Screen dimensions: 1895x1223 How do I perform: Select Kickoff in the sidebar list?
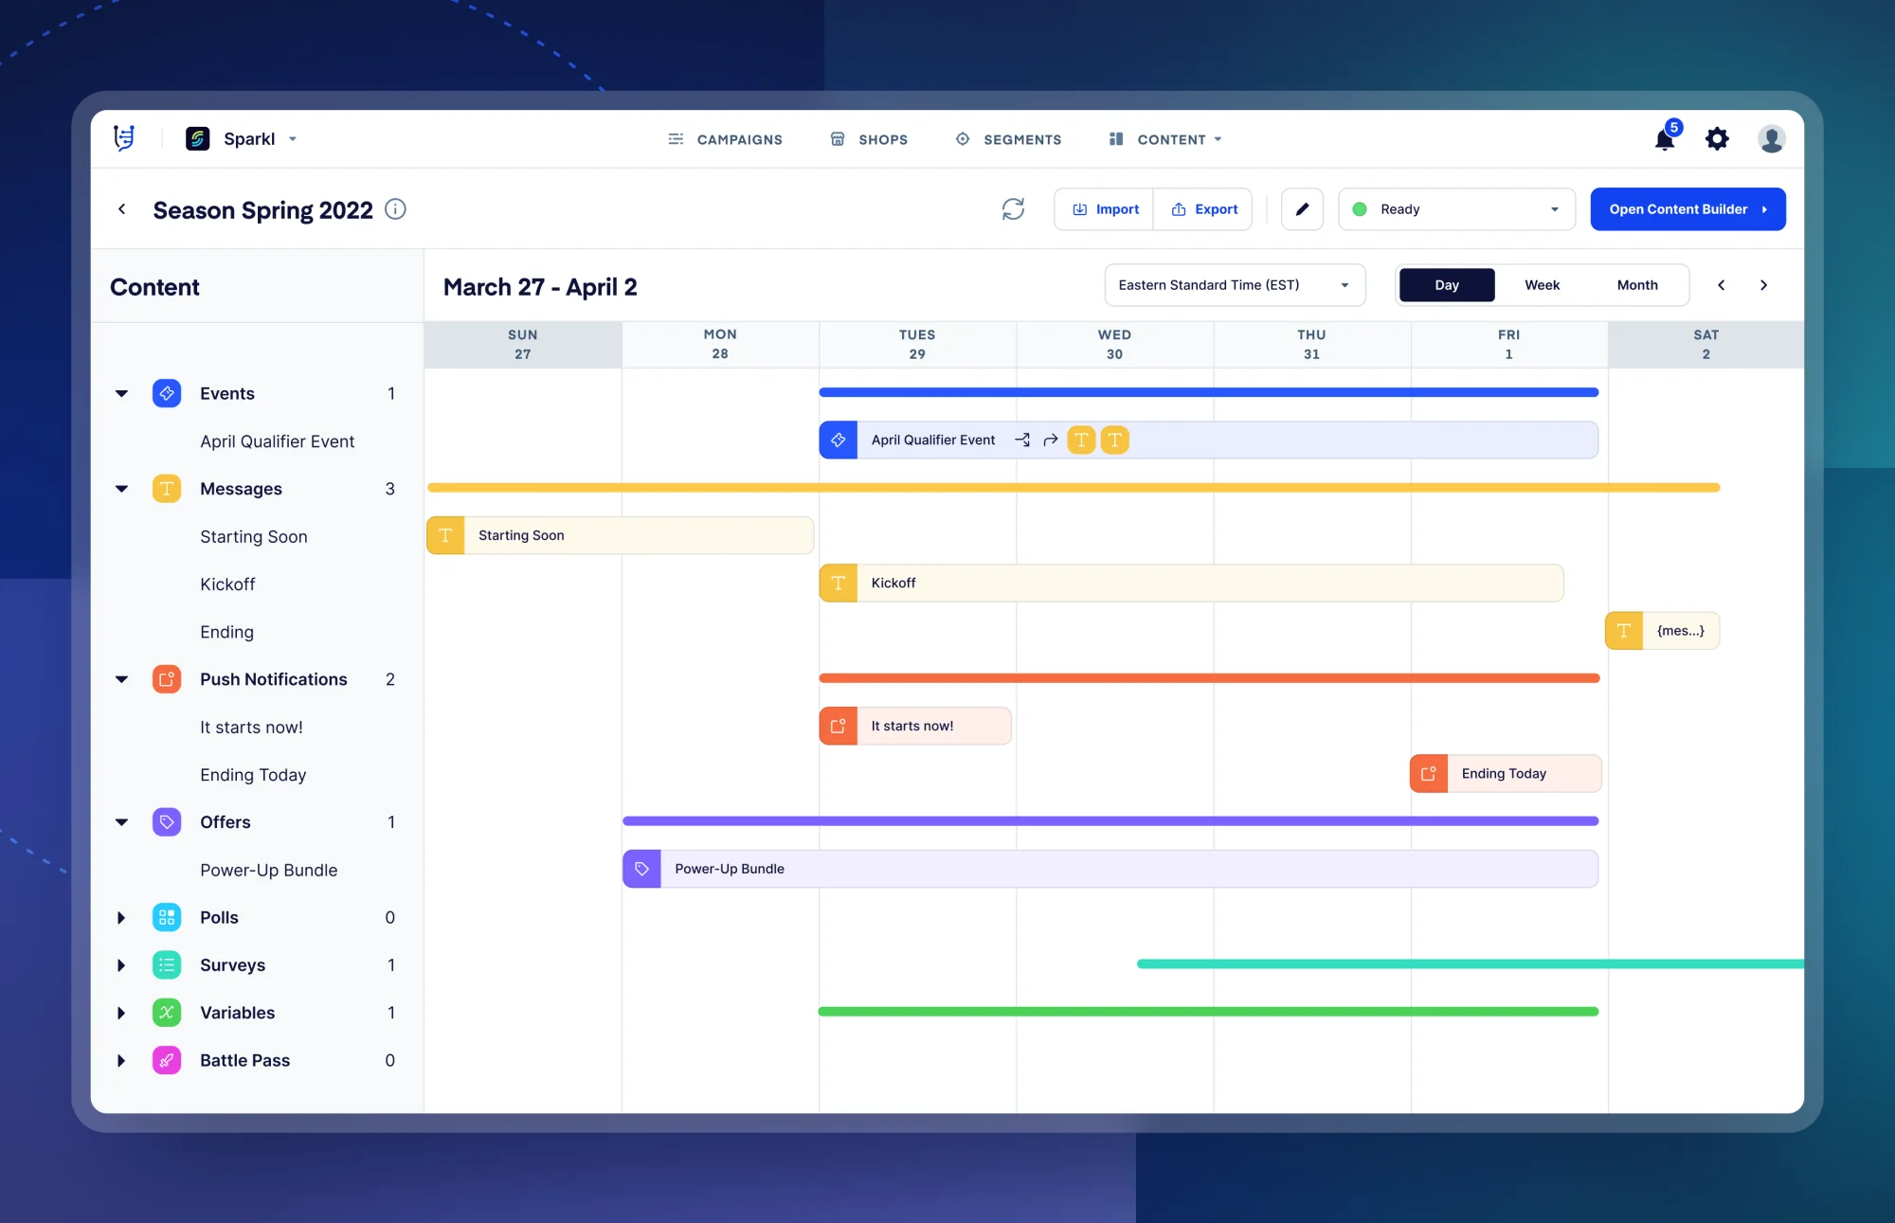pyautogui.click(x=227, y=585)
